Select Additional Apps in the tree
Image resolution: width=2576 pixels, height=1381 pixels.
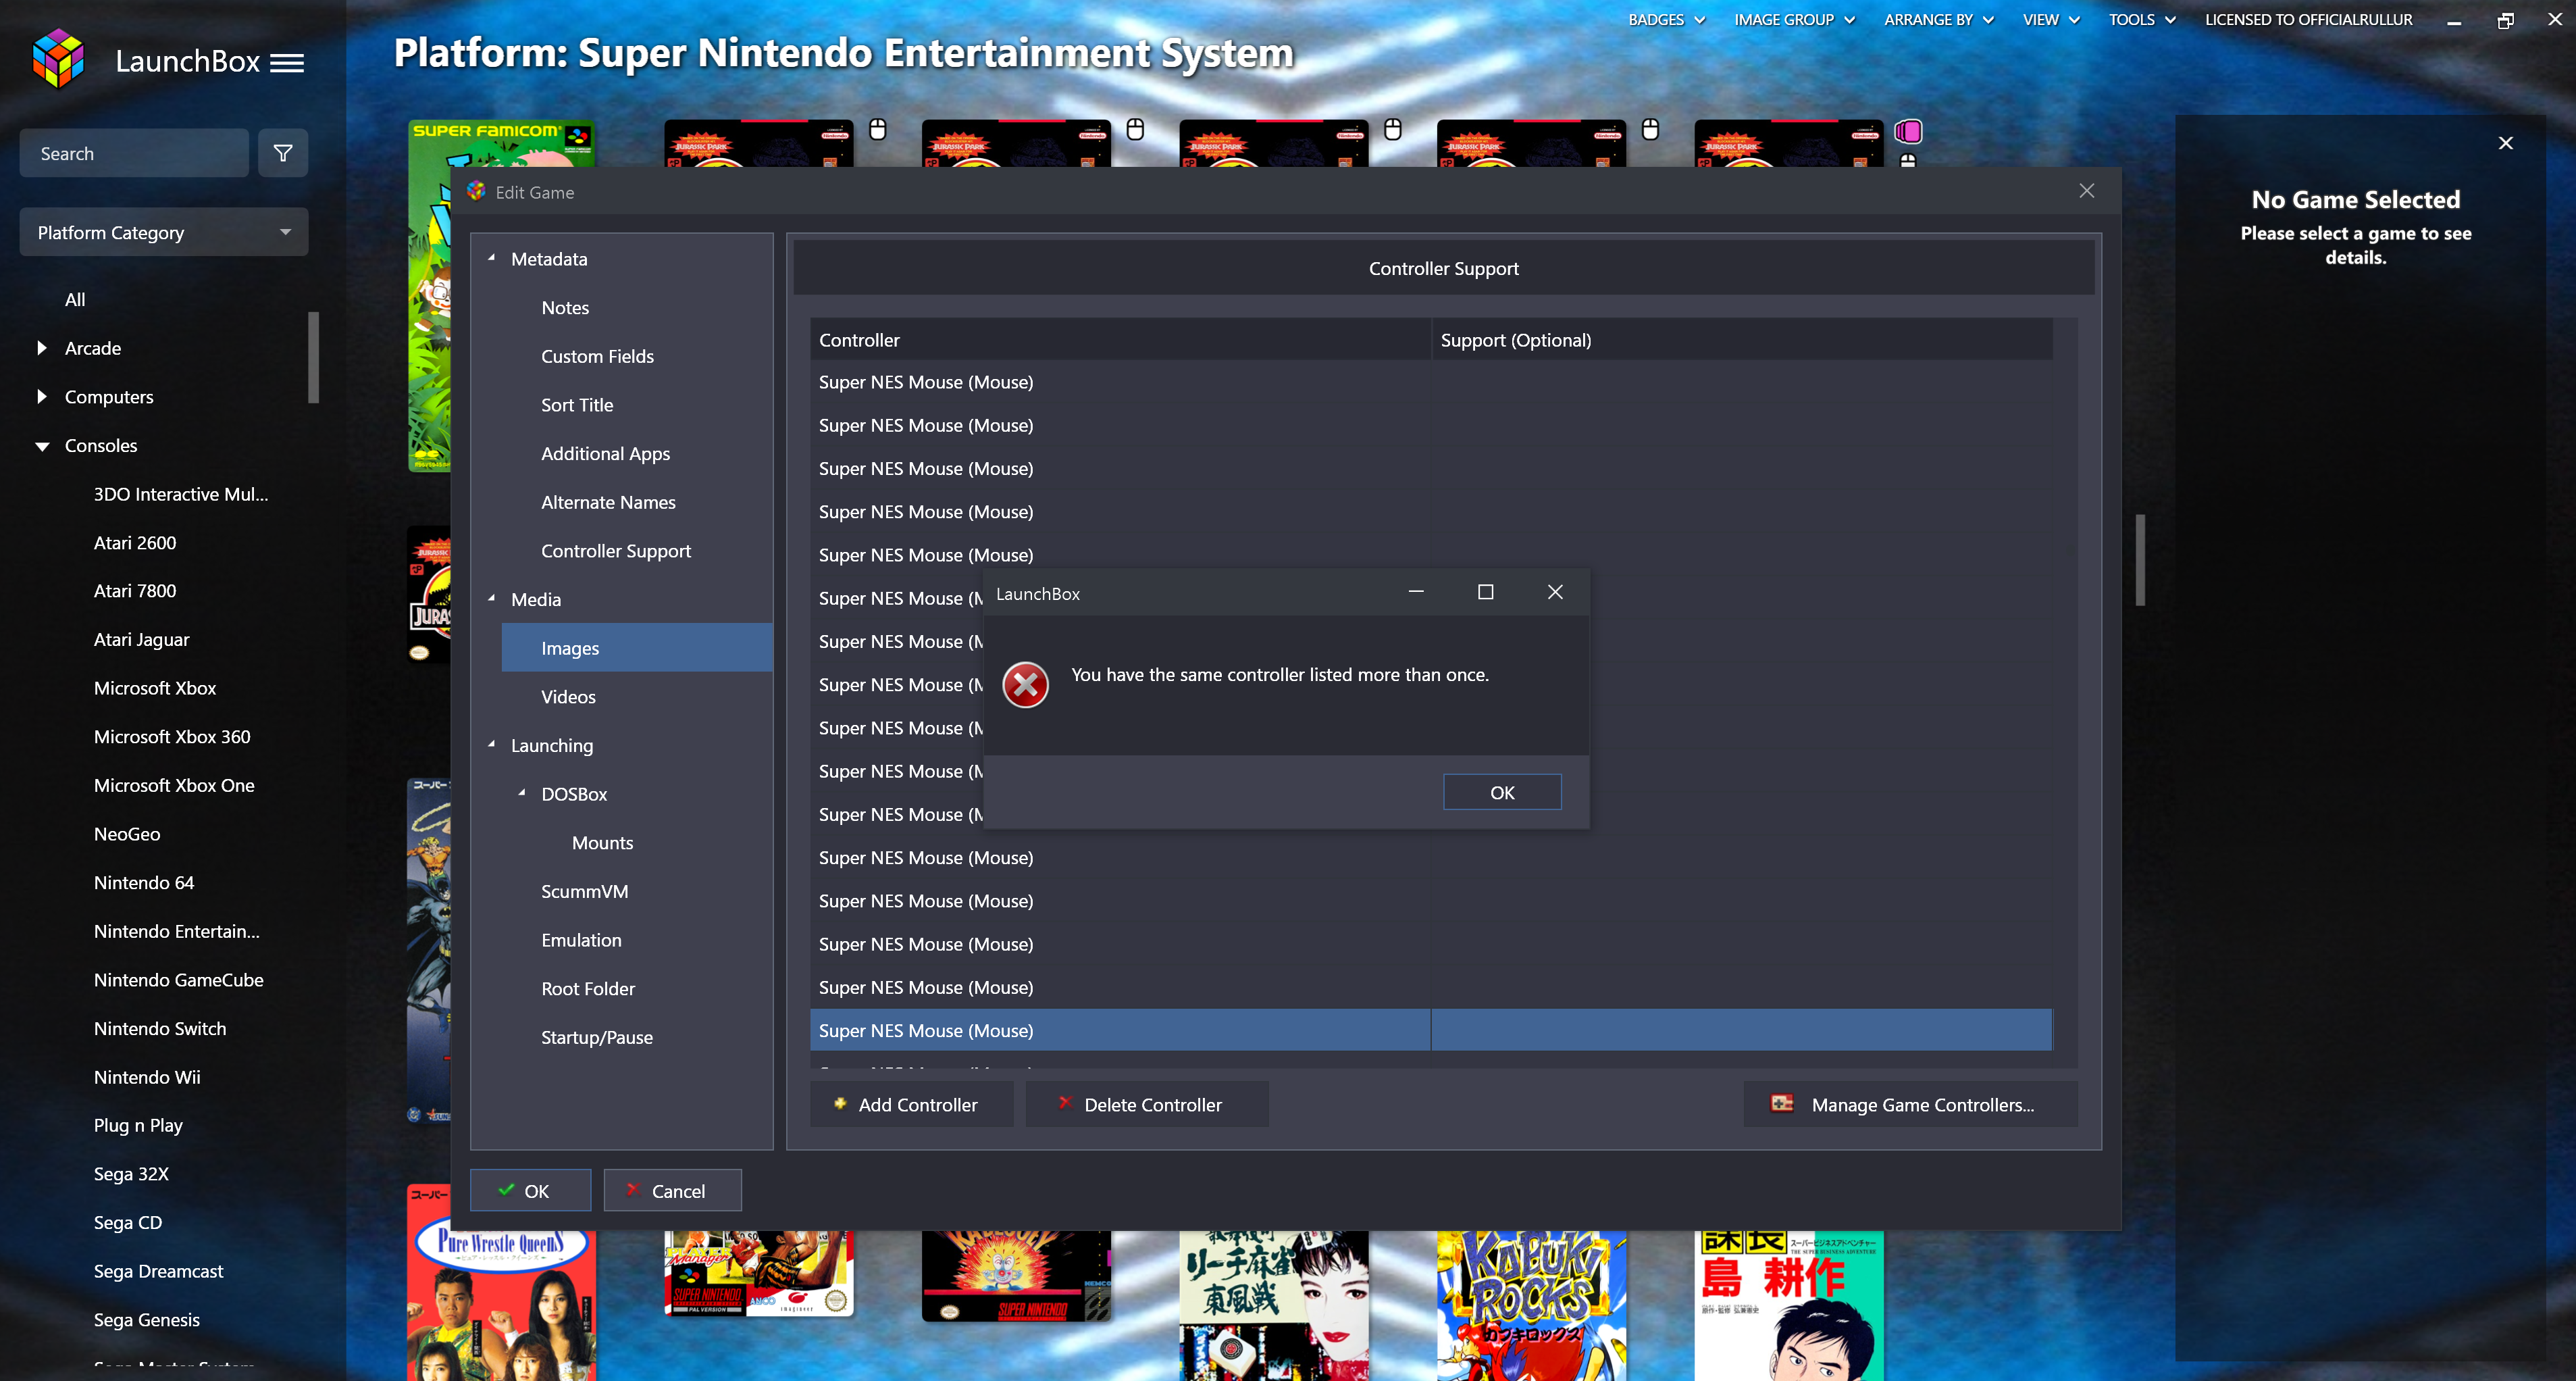(x=605, y=453)
